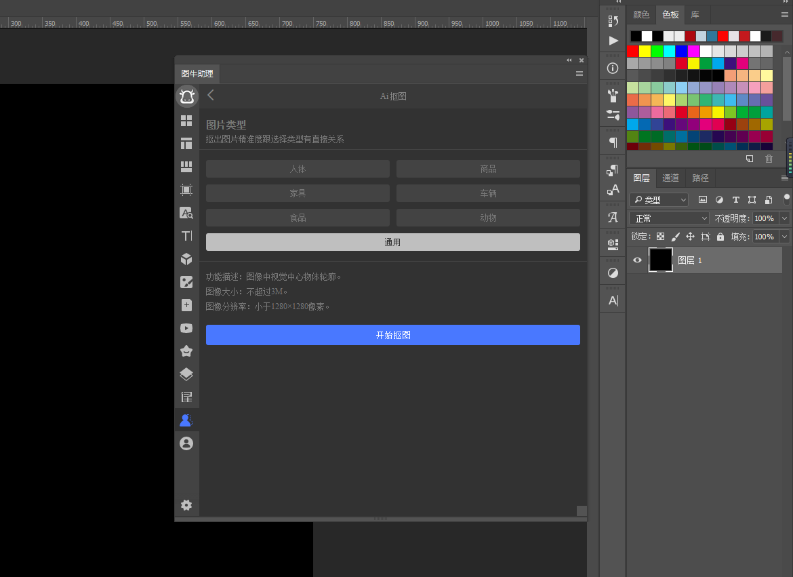Screen dimensions: 793x577
Task: Pick the pure red color swatch
Action: 634,50
